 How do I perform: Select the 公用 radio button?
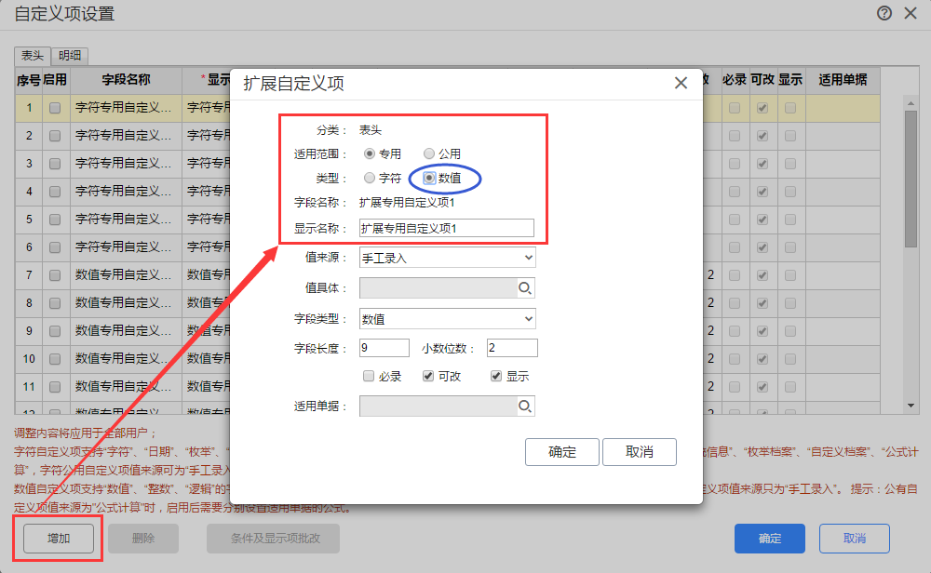(x=428, y=153)
